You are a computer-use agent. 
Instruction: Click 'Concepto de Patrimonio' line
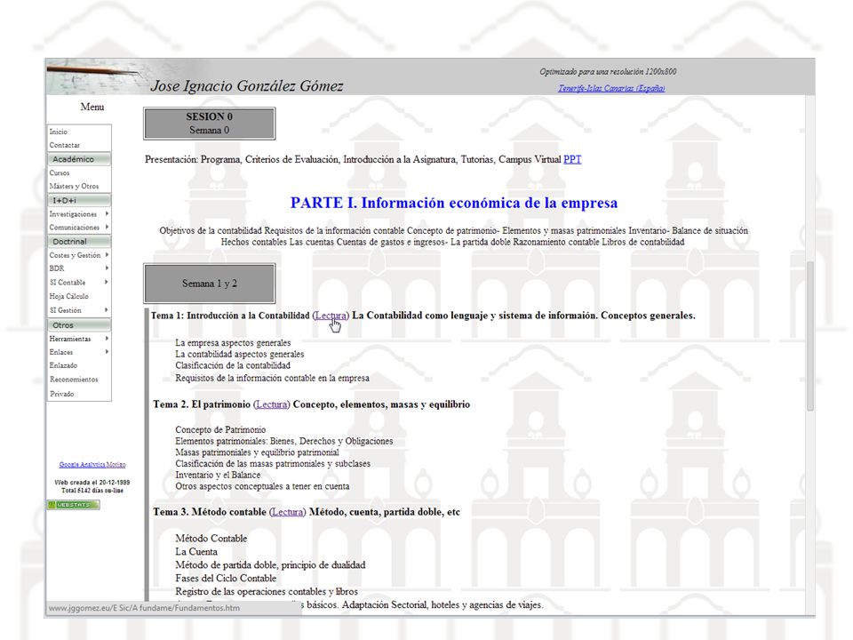pos(220,430)
